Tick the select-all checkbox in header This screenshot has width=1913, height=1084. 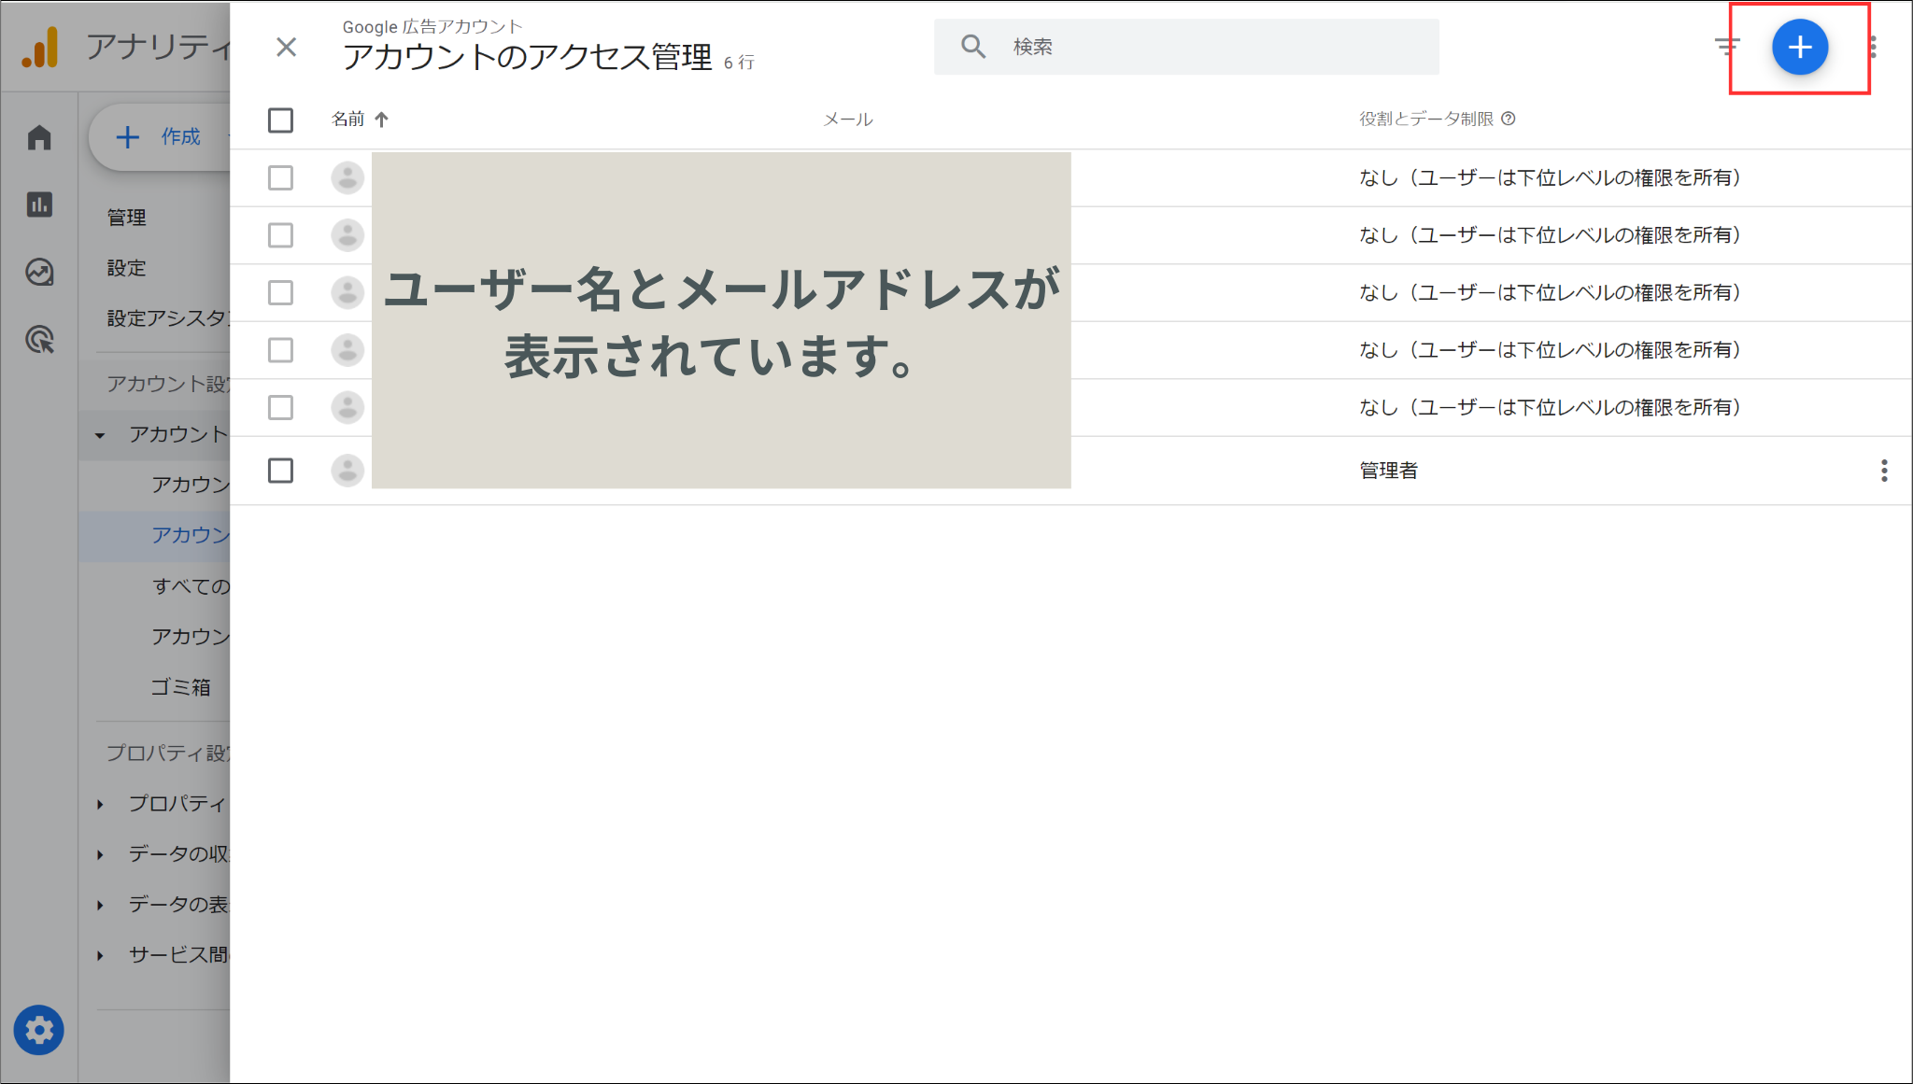pos(280,120)
